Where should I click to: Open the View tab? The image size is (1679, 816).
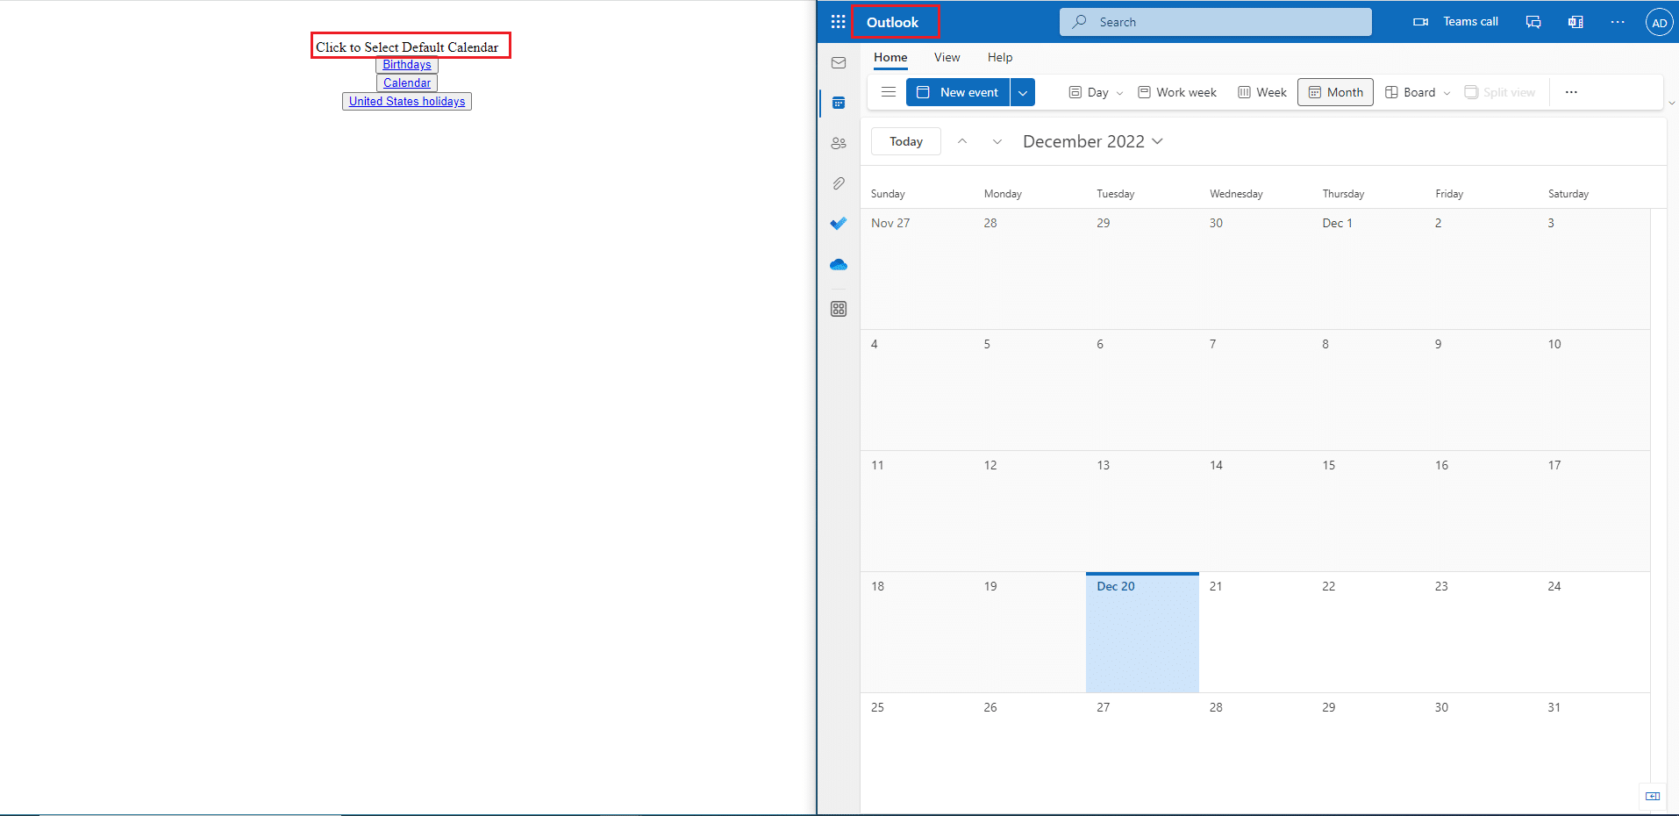[947, 58]
